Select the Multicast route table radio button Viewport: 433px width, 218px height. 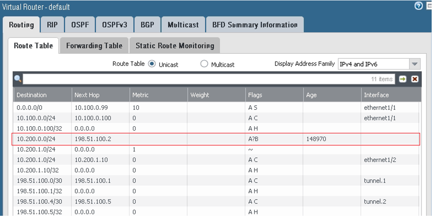(x=204, y=64)
